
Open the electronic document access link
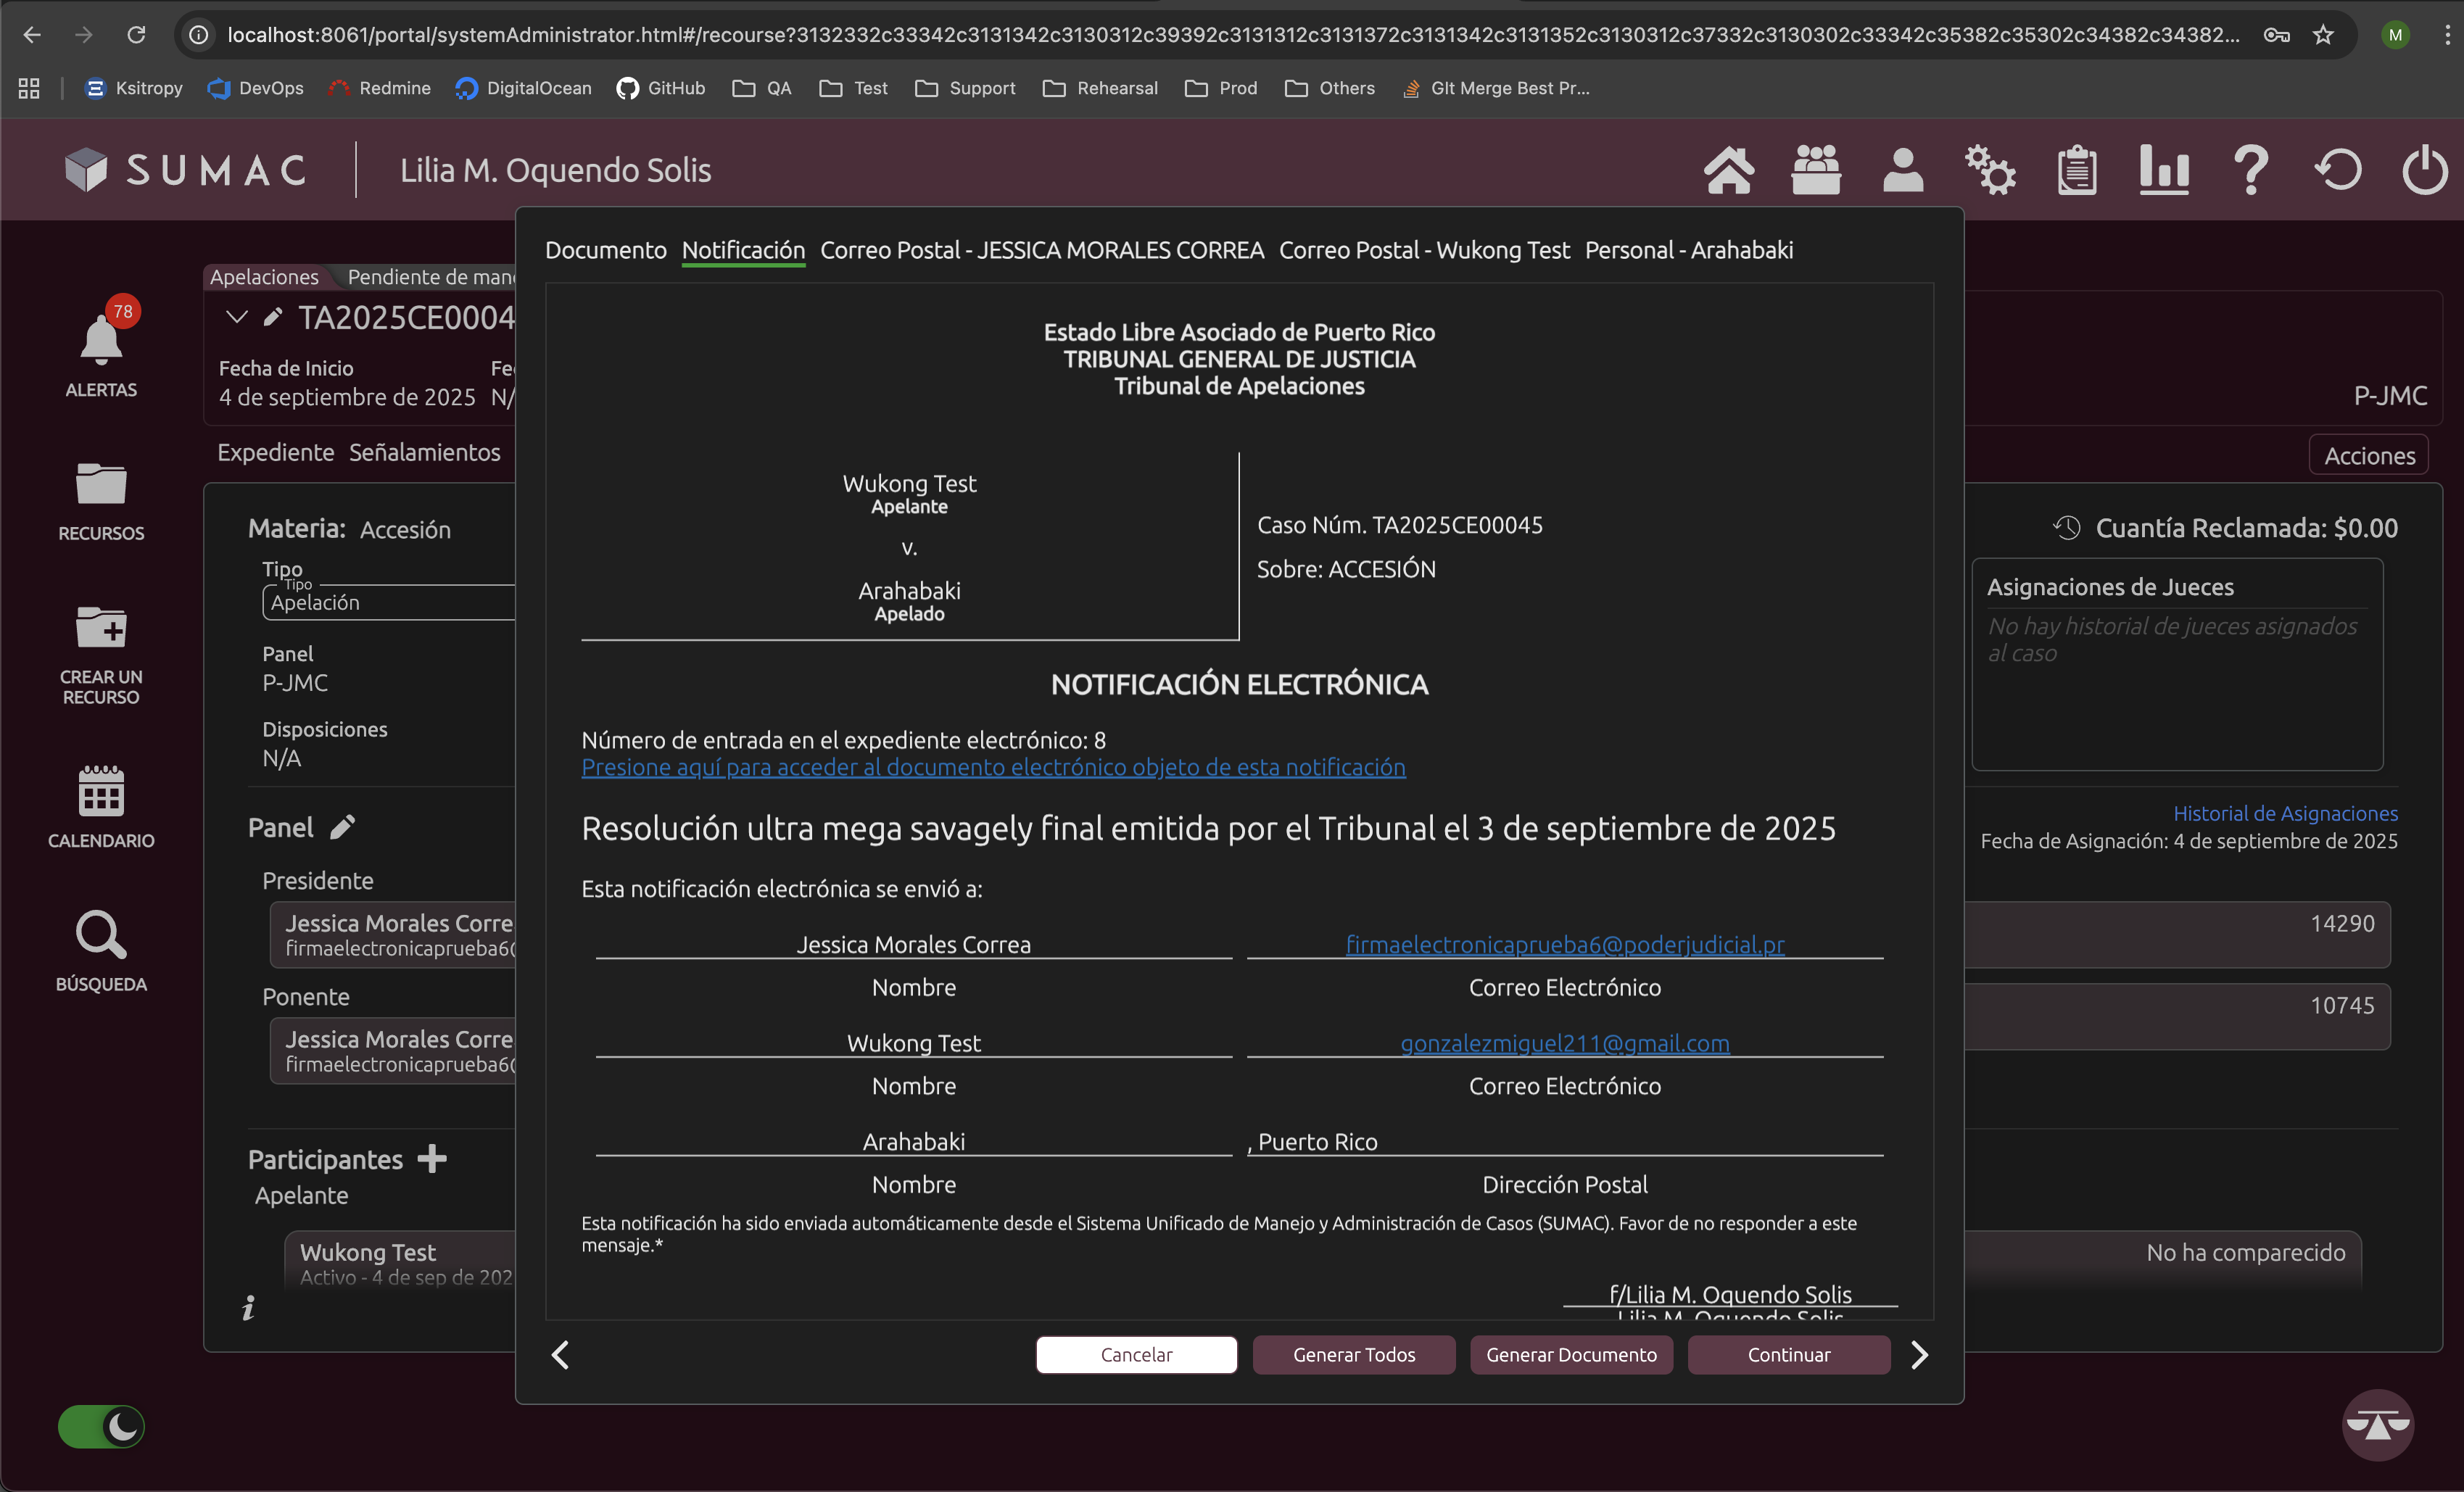(993, 767)
